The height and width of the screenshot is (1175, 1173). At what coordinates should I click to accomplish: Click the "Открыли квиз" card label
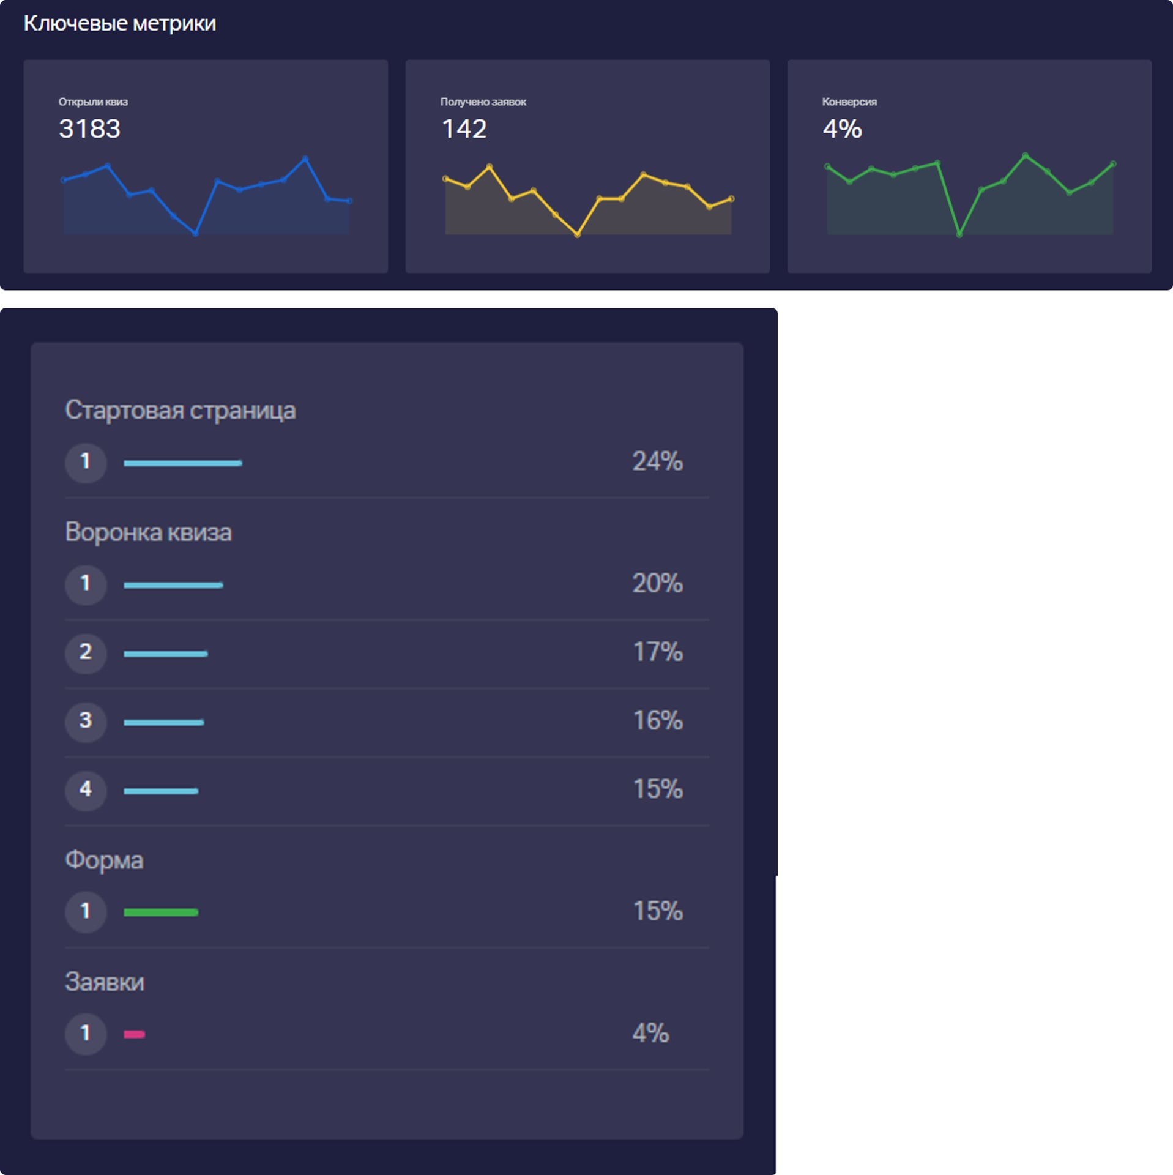point(93,102)
